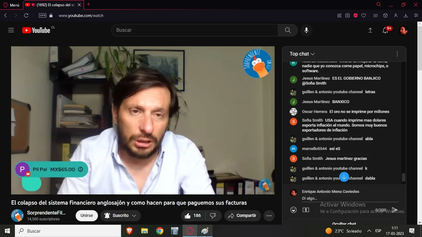Viewport: 422px width, 237px height.
Task: Go back in browser history
Action: click(x=6, y=15)
